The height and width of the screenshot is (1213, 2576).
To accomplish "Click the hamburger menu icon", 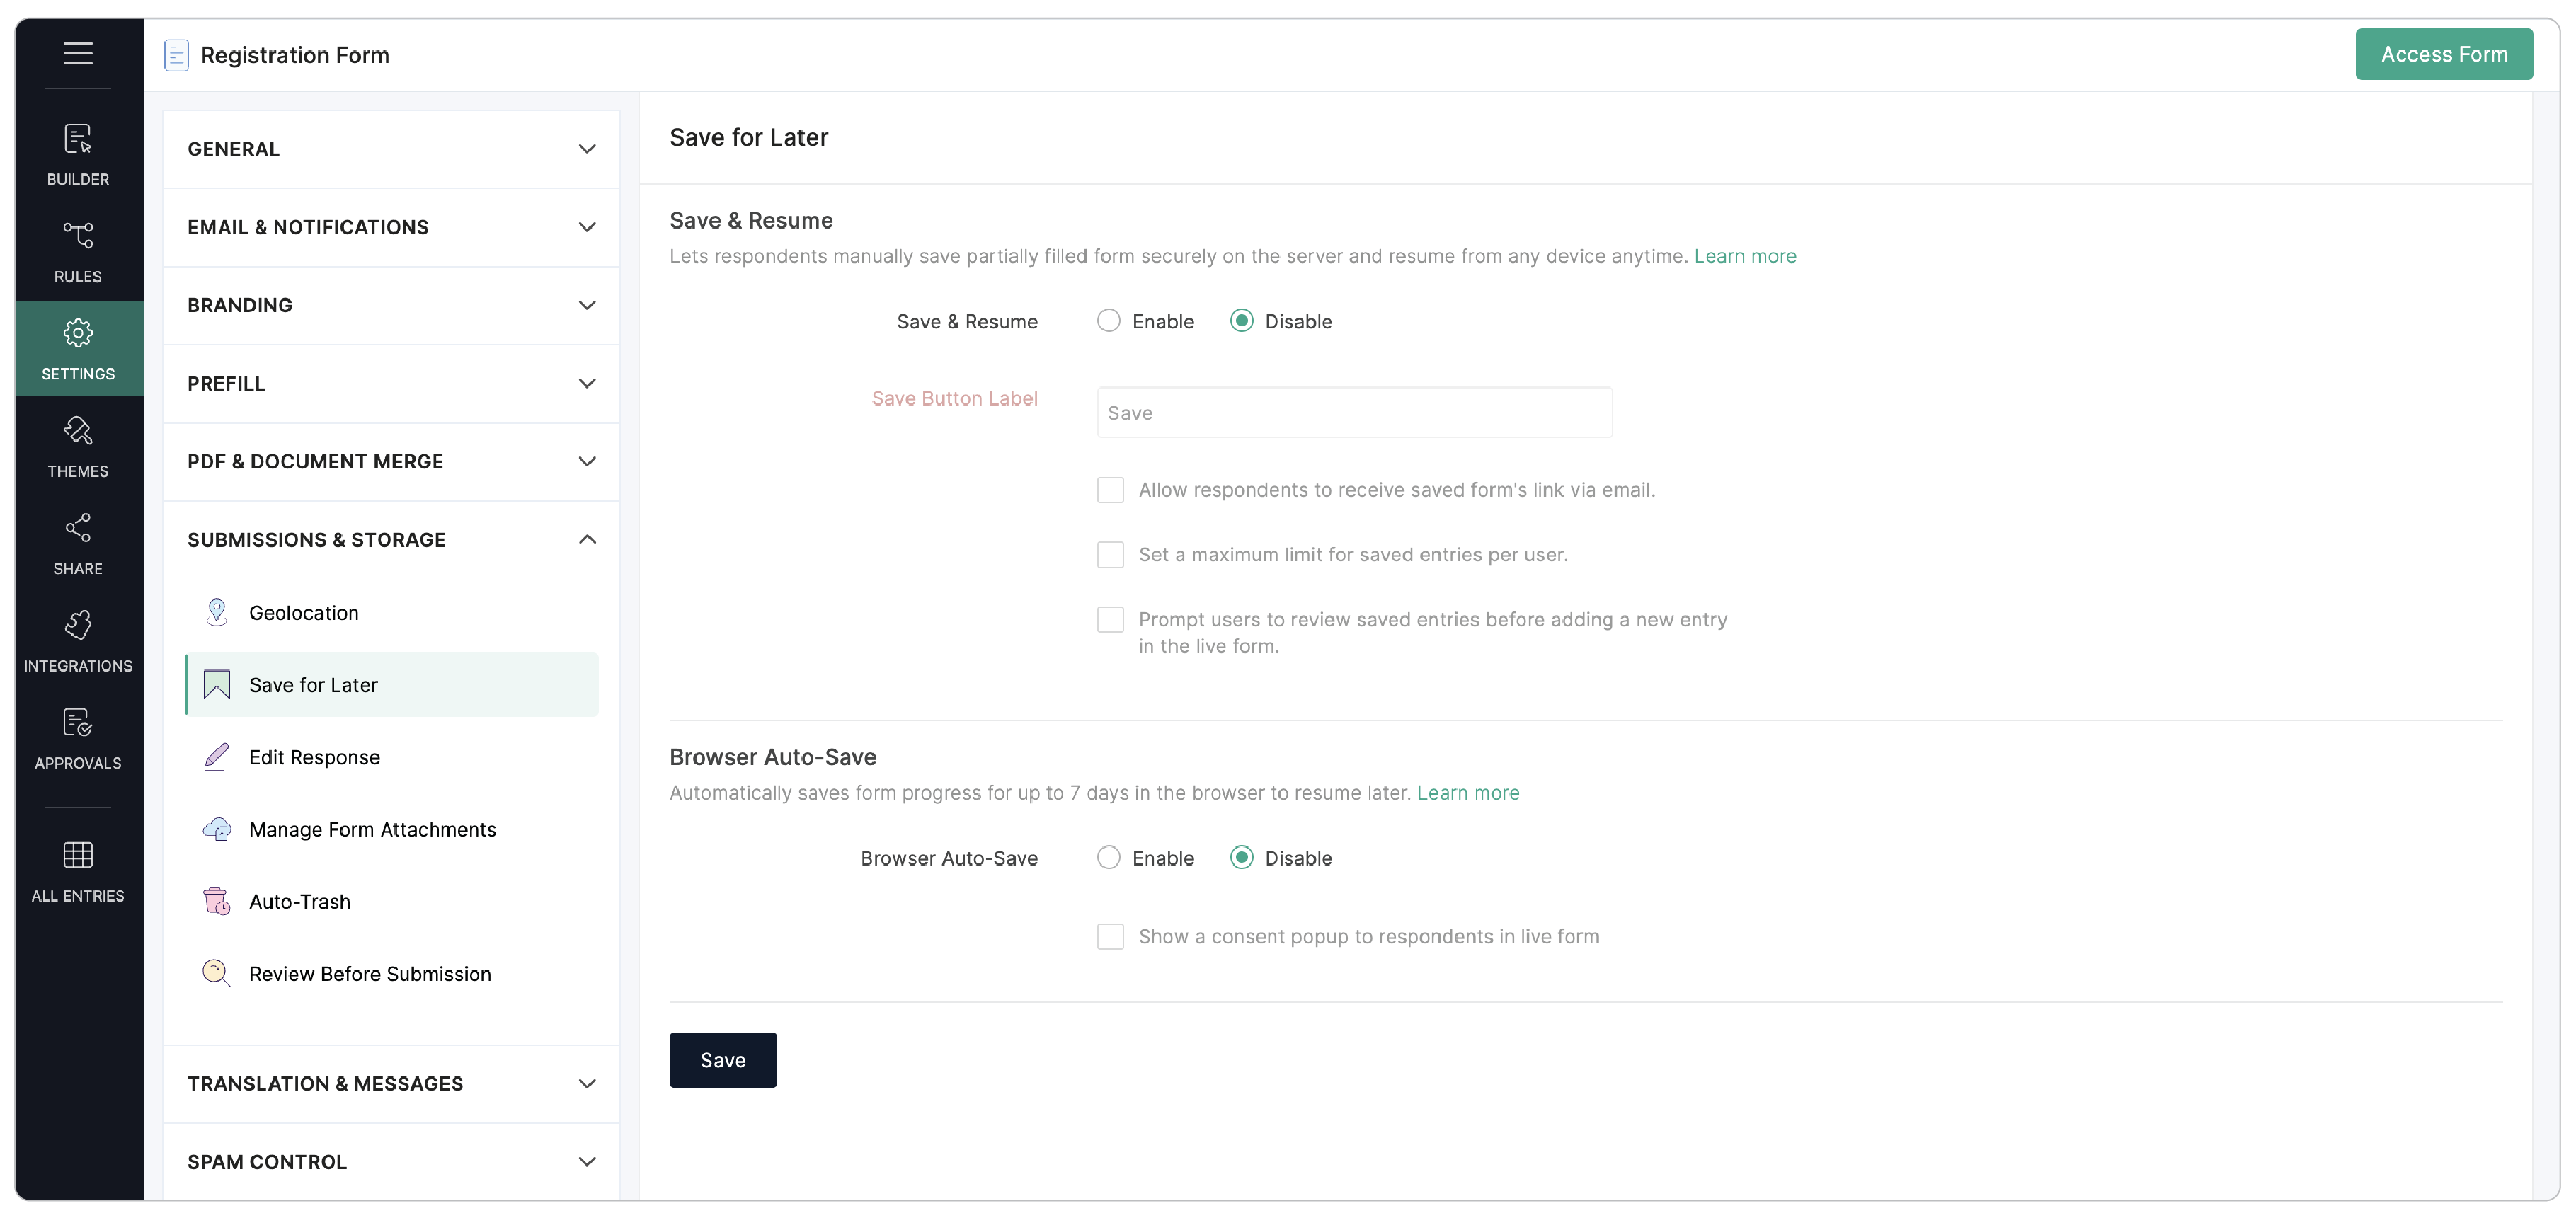I will [78, 54].
